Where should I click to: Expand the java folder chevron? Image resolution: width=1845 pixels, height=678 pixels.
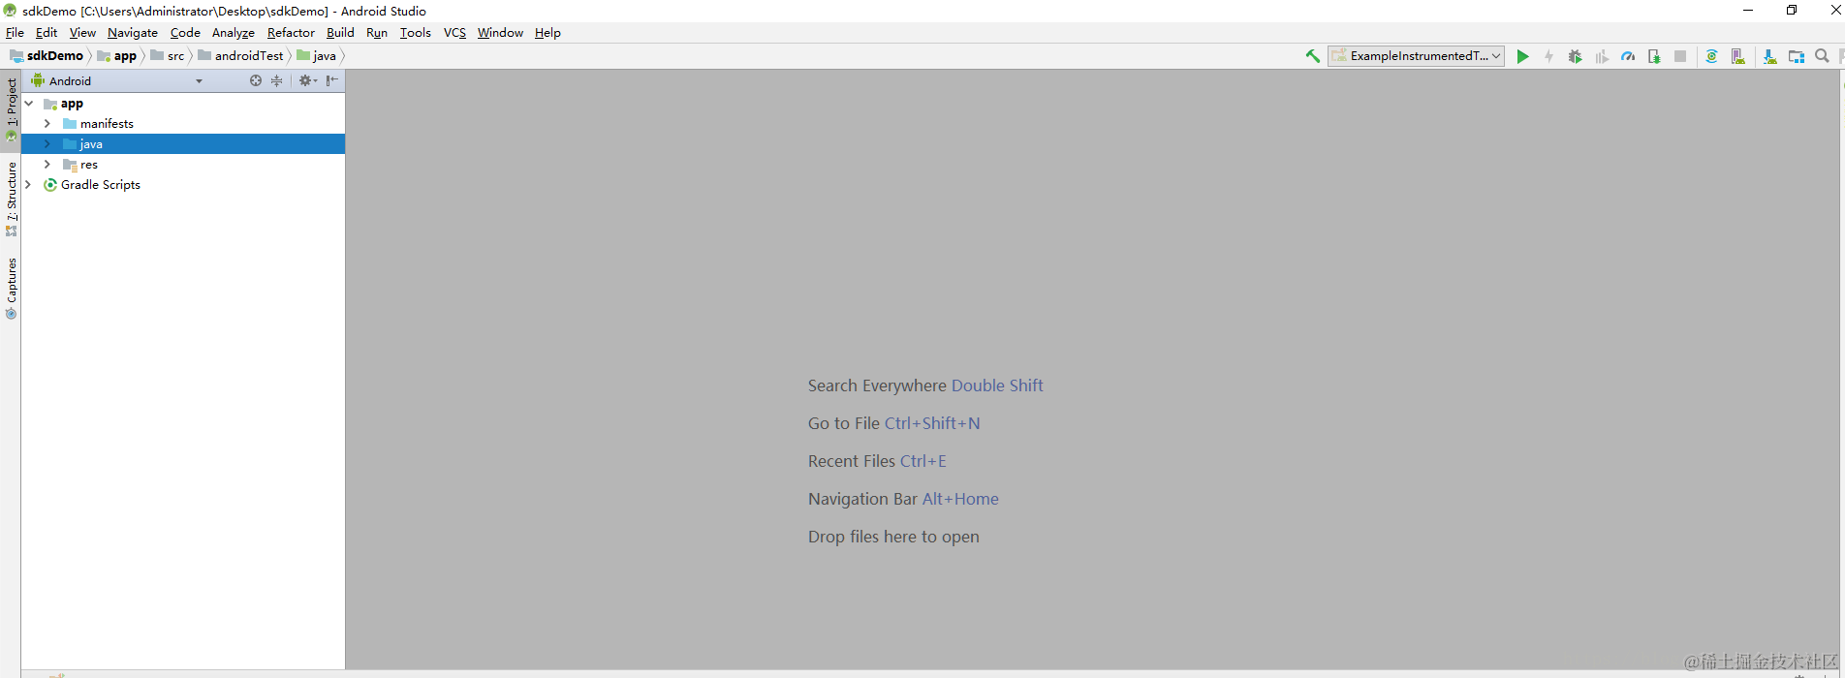point(47,144)
